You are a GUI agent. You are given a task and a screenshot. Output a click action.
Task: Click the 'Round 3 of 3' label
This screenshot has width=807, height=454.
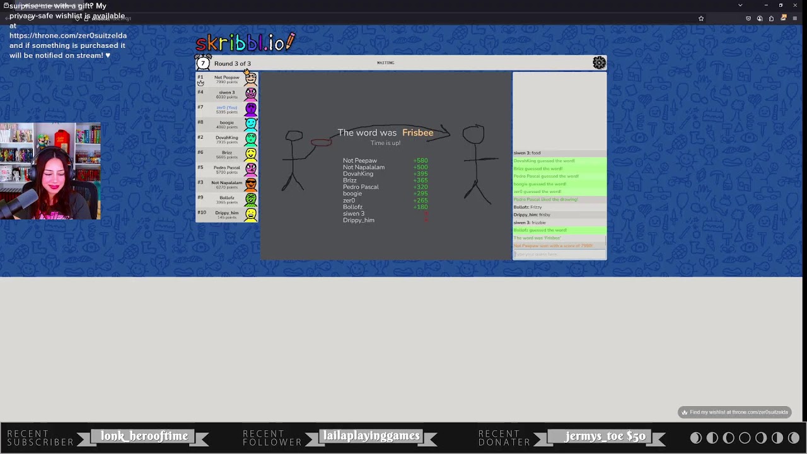(232, 64)
